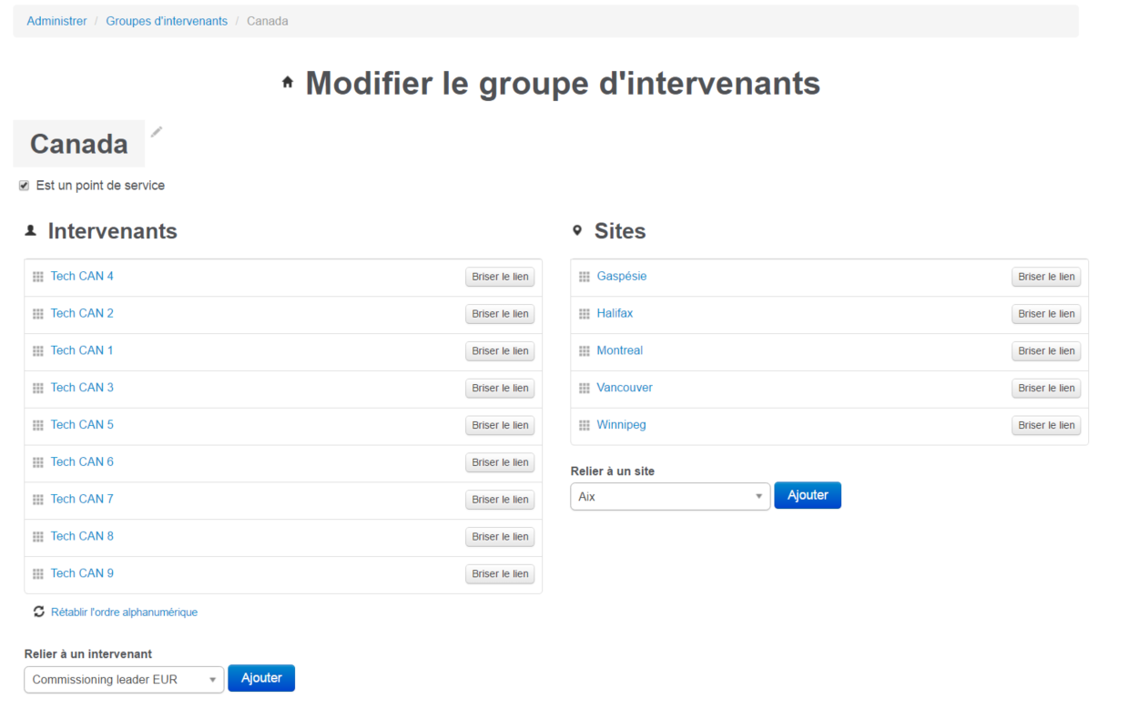1139x709 pixels.
Task: Click Ajouter under Relier à un intervenant
Action: coord(261,678)
